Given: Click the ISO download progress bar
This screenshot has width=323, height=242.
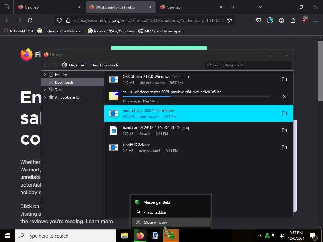Looking at the screenshot, I should coord(196,96).
